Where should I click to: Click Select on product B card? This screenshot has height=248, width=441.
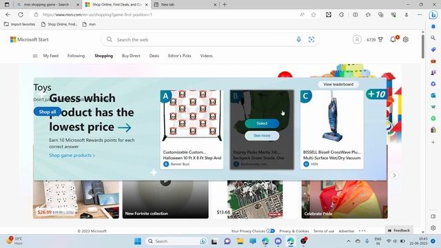pyautogui.click(x=262, y=123)
